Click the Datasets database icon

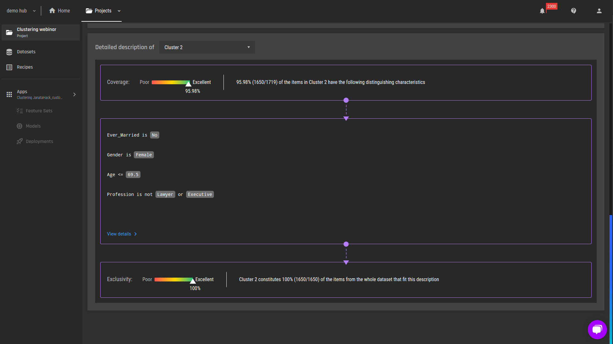pos(9,52)
